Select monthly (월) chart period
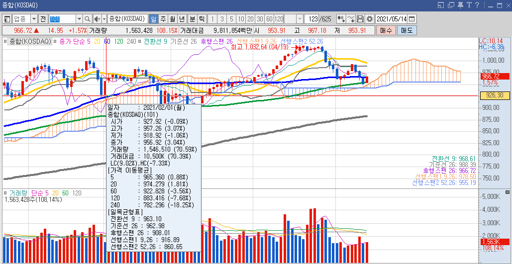The width and height of the screenshot is (512, 264). tap(172, 19)
